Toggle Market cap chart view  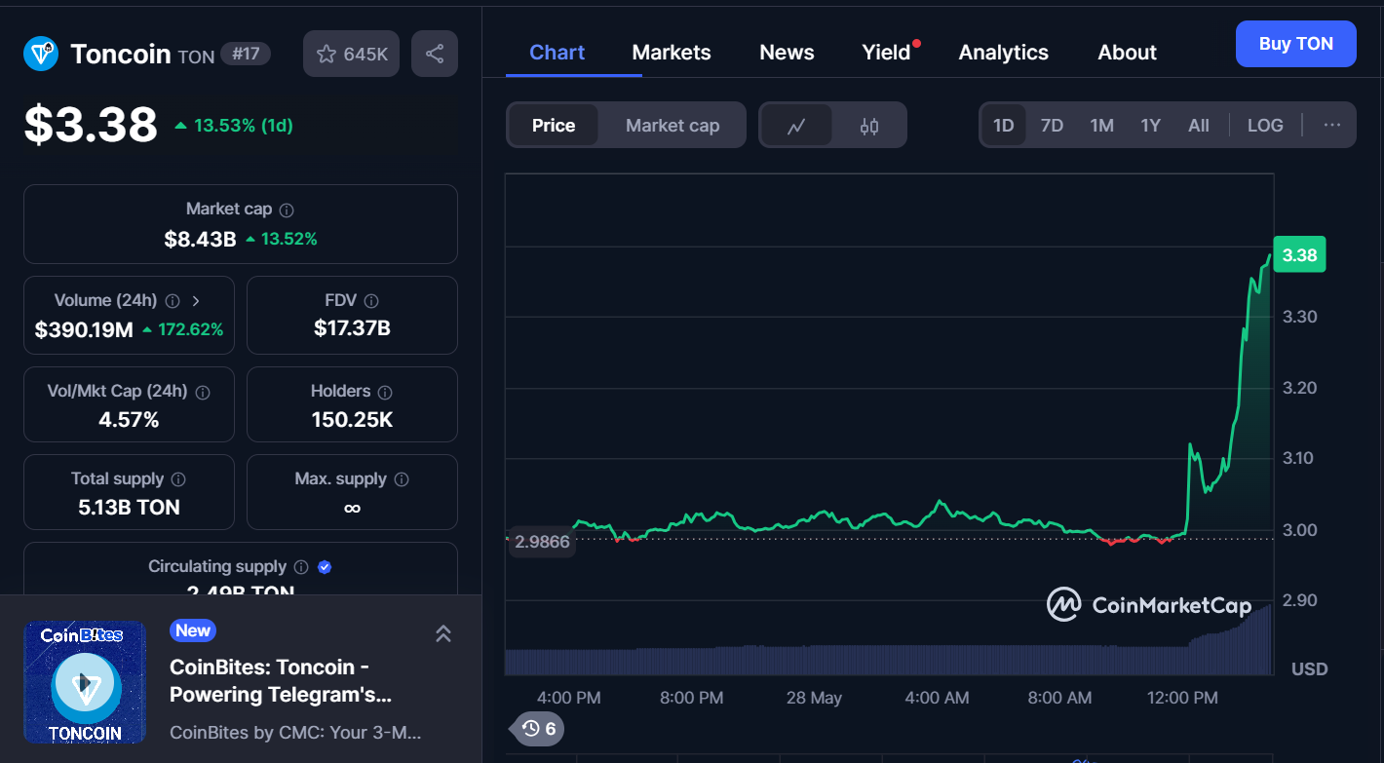click(x=673, y=126)
